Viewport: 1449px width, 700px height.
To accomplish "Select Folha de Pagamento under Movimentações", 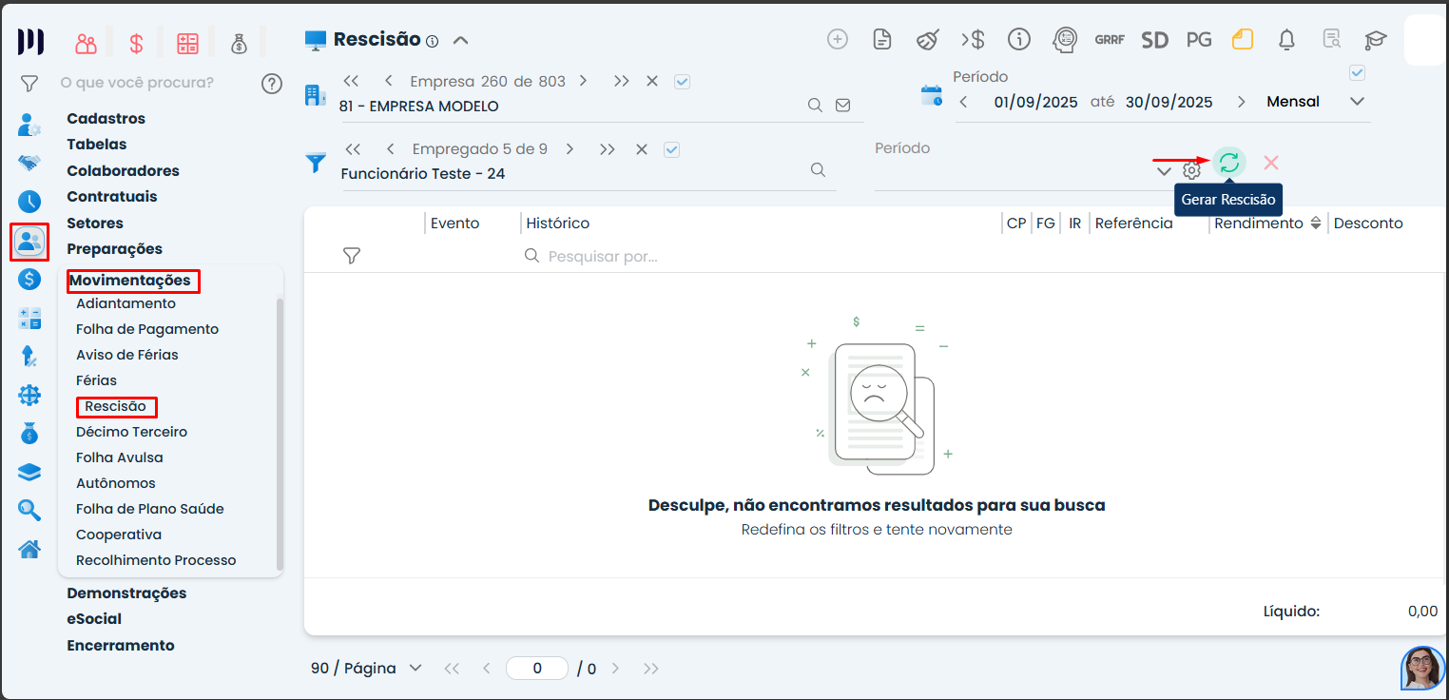I will click(x=147, y=329).
